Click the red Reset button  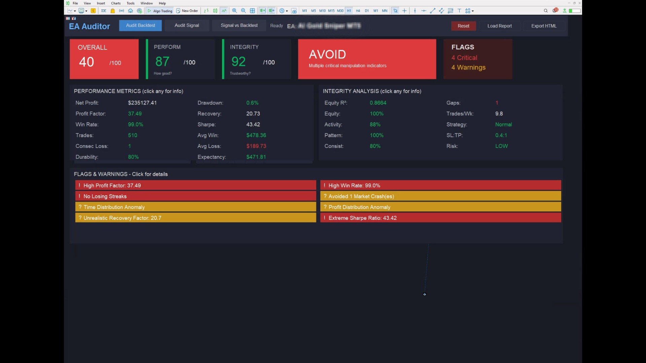tap(463, 26)
